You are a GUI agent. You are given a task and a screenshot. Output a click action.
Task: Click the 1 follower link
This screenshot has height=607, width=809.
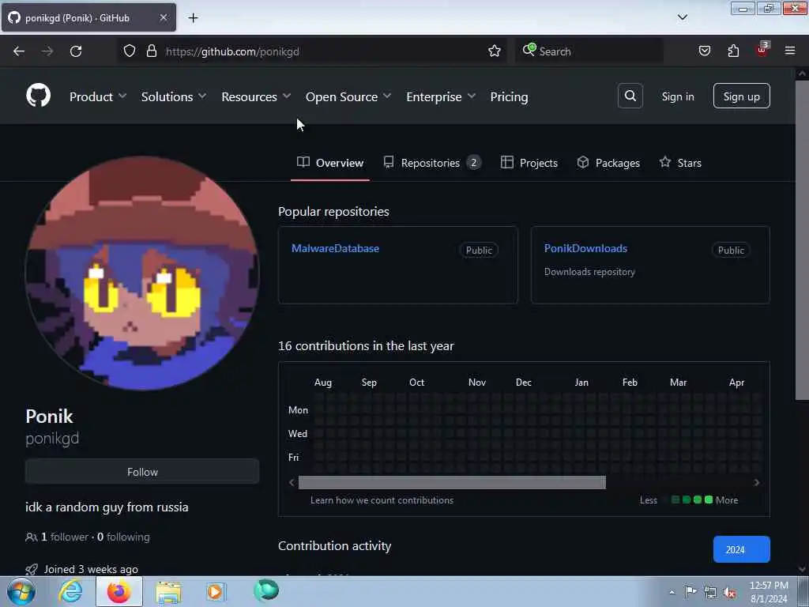click(57, 537)
